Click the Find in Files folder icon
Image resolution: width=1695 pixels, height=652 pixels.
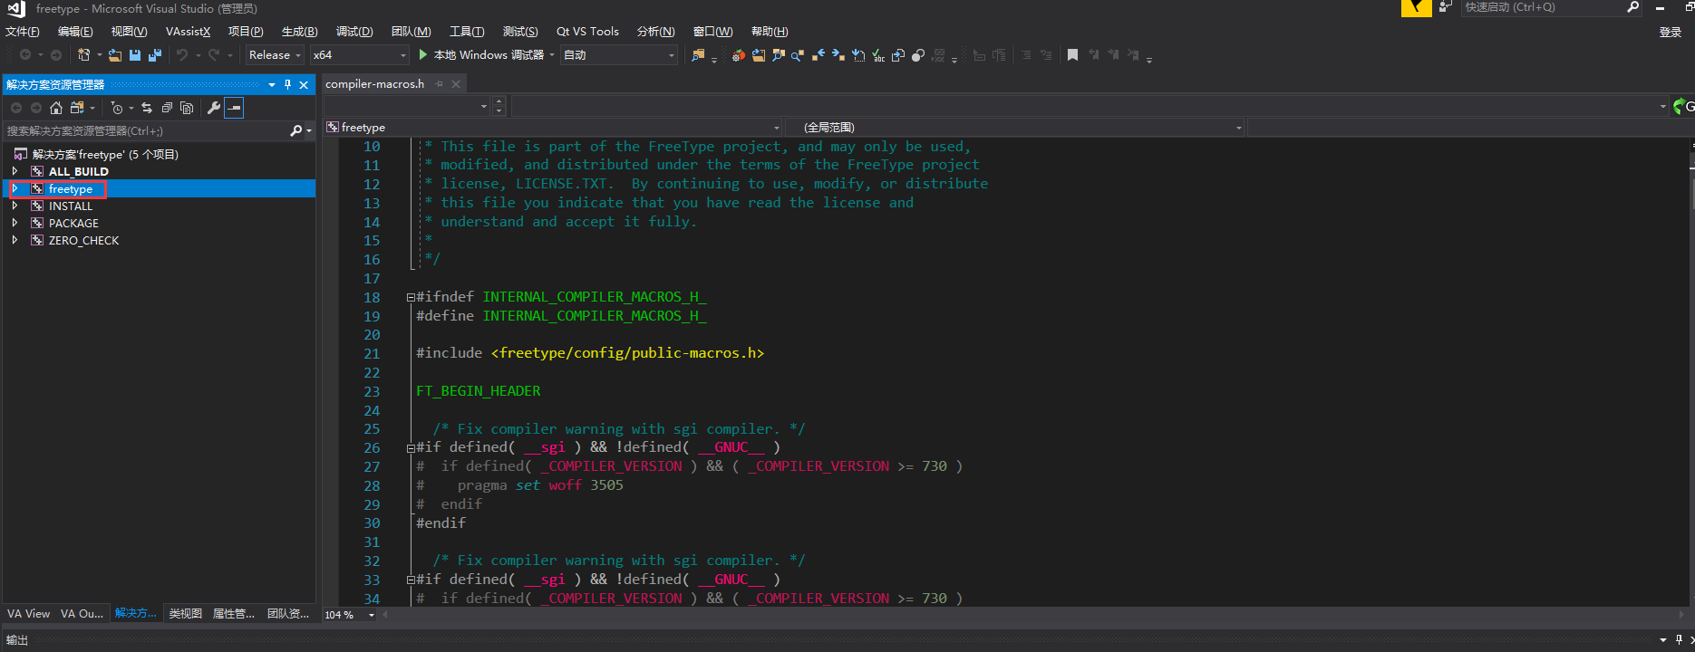(x=698, y=55)
